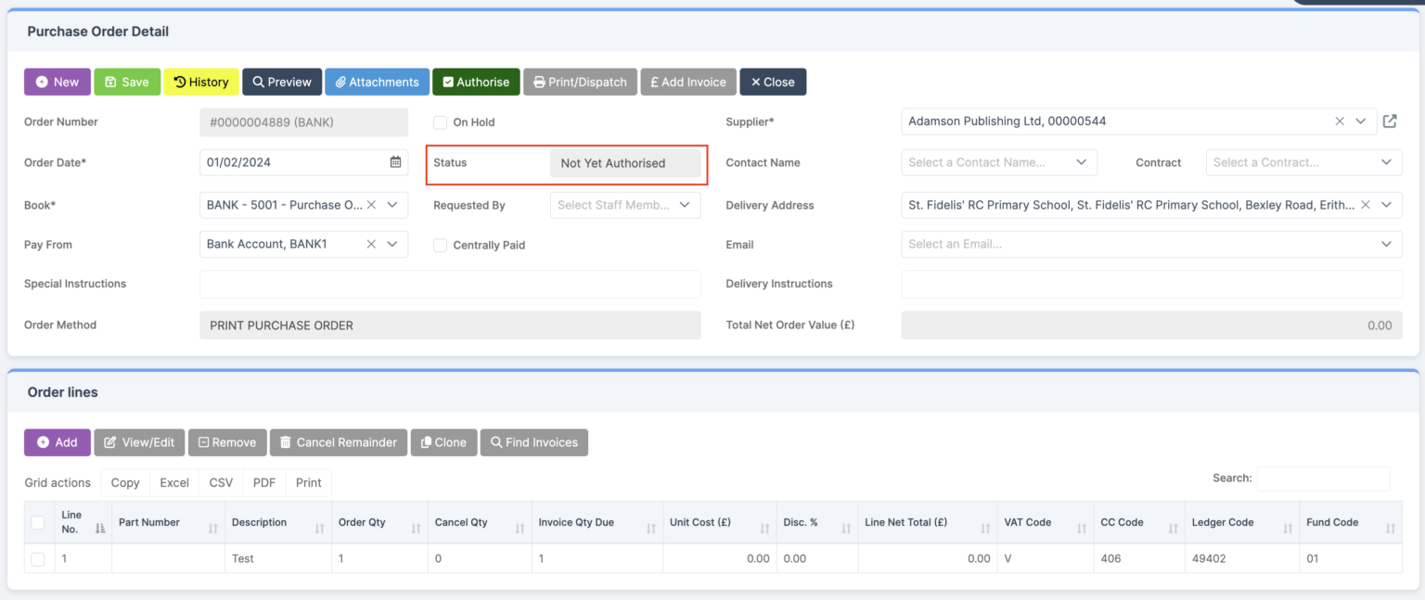Save the purchase order
This screenshot has width=1425, height=600.
click(x=127, y=82)
